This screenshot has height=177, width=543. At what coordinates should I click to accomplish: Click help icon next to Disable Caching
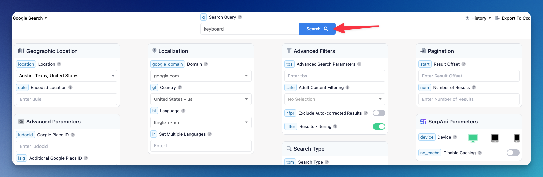tap(480, 153)
